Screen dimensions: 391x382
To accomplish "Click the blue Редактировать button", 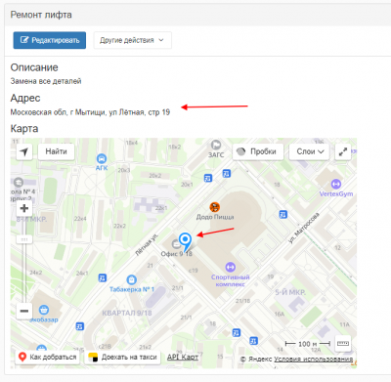I will pyautogui.click(x=50, y=40).
